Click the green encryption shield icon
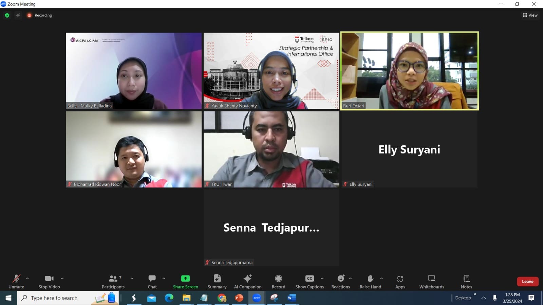The image size is (543, 305). tap(7, 15)
